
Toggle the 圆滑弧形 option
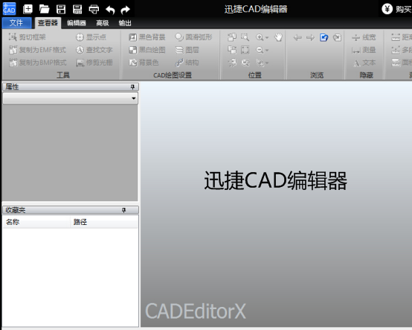193,37
